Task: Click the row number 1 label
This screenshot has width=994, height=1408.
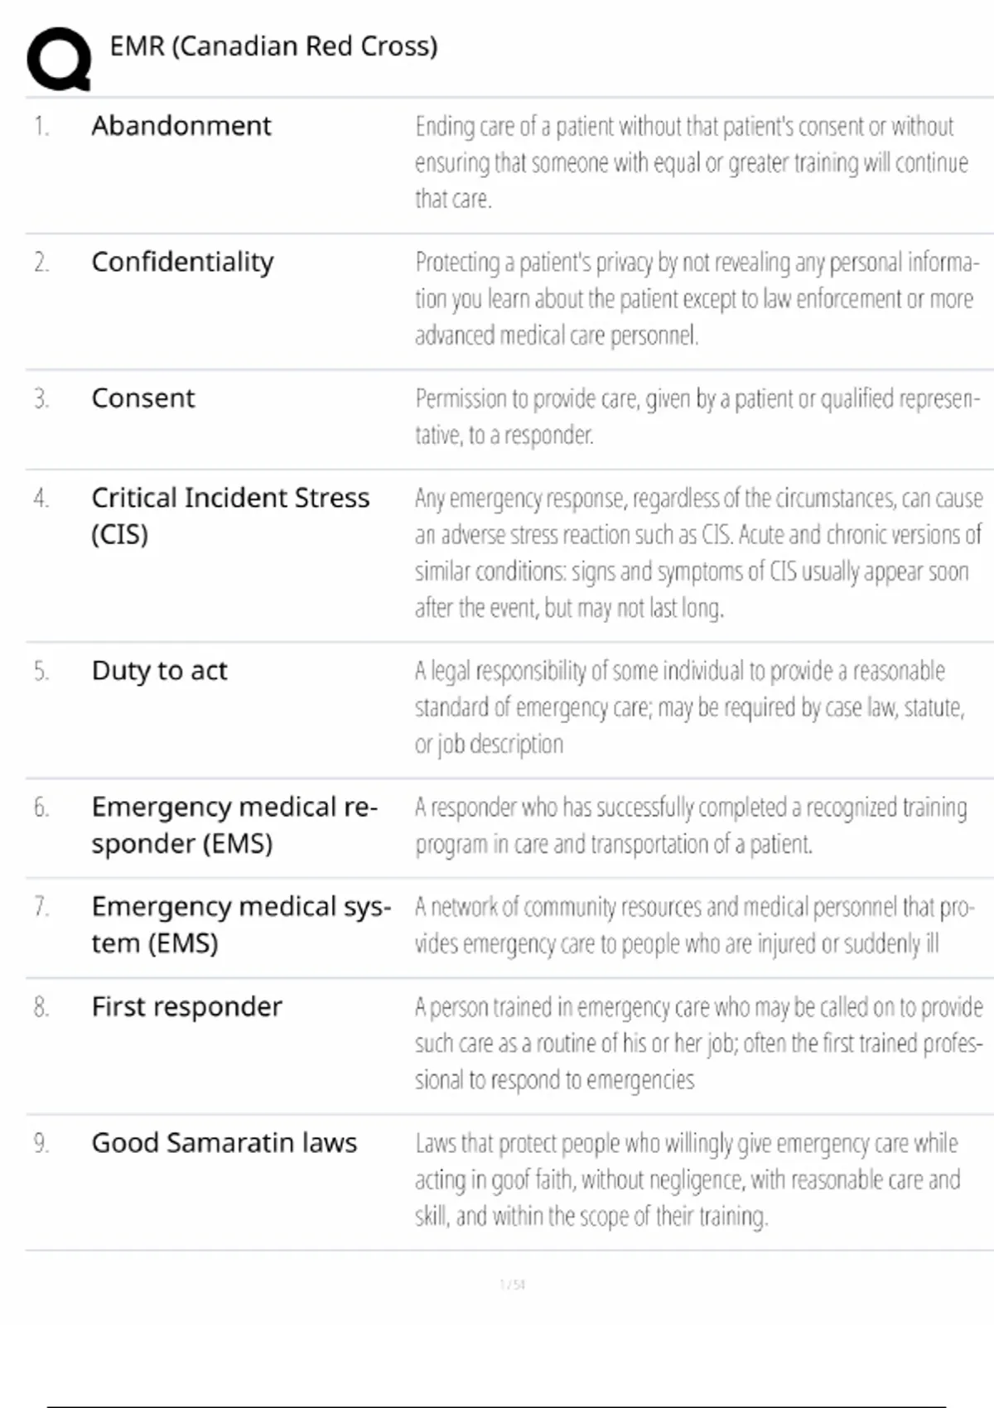Action: pyautogui.click(x=41, y=126)
